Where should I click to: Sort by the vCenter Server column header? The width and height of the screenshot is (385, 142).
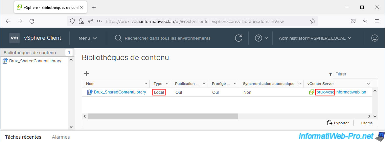320,84
